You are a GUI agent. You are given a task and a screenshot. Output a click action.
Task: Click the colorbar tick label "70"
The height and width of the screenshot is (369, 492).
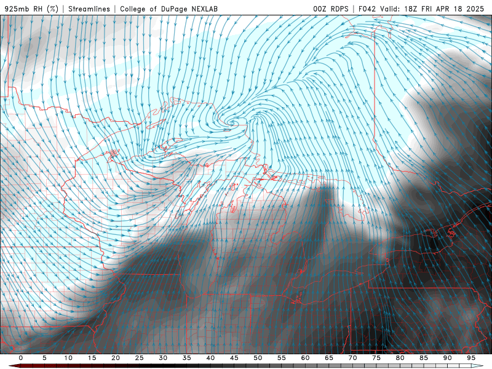tap(352, 358)
